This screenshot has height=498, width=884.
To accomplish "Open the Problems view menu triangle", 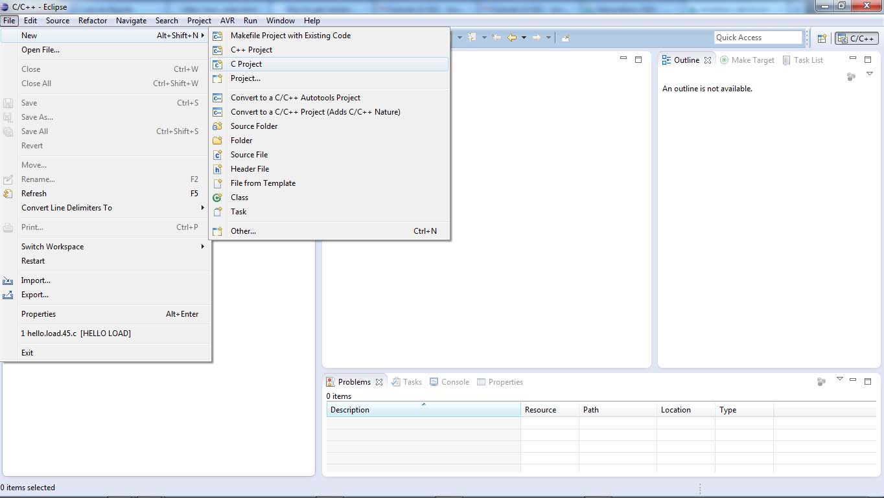I will tap(840, 379).
